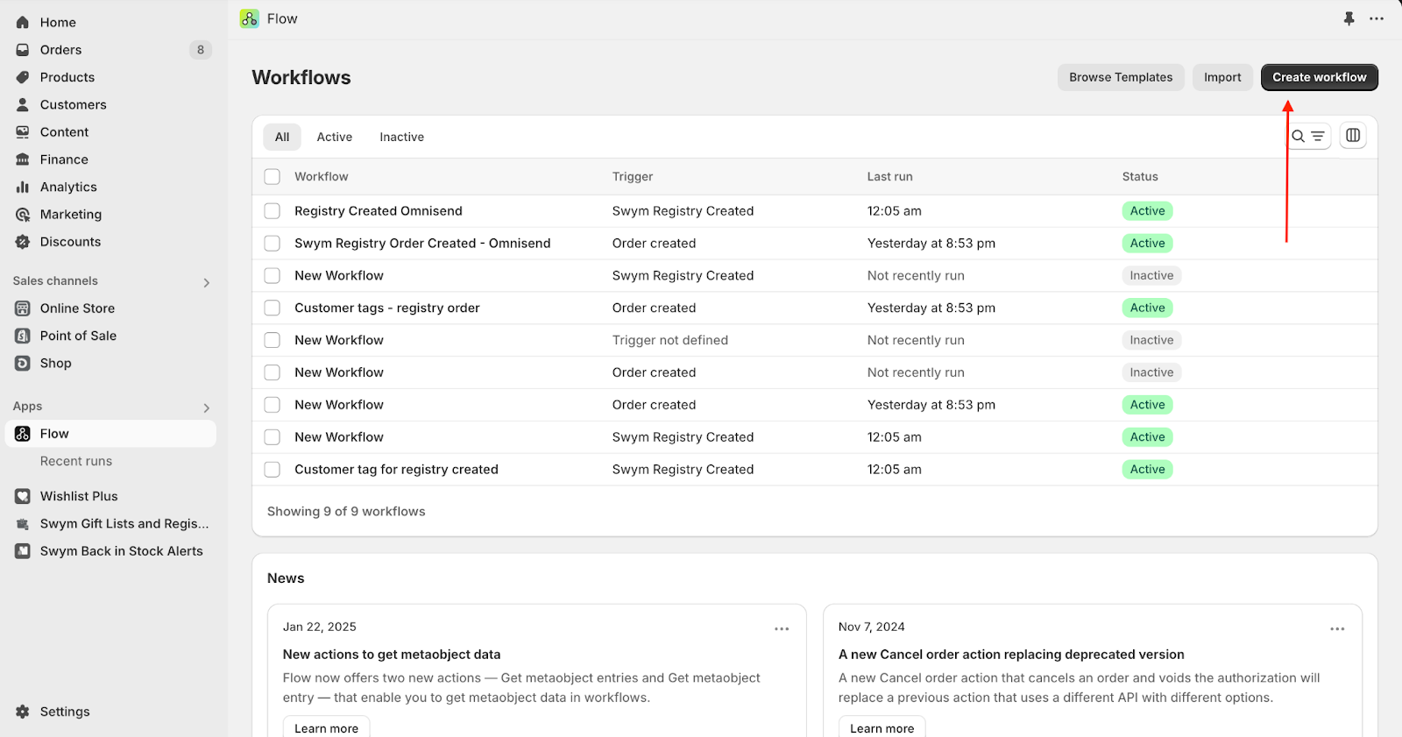Open the Orders inbox icon
Image resolution: width=1402 pixels, height=737 pixels.
click(x=23, y=50)
